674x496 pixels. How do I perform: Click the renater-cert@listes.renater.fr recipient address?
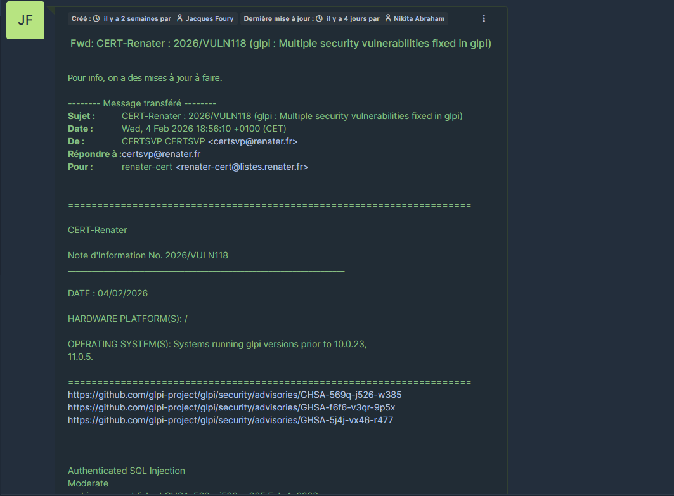click(242, 167)
